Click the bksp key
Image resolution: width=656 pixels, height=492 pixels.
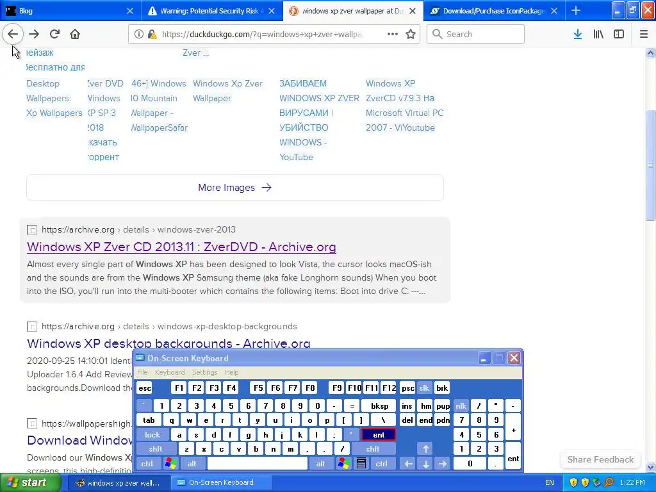pos(379,406)
